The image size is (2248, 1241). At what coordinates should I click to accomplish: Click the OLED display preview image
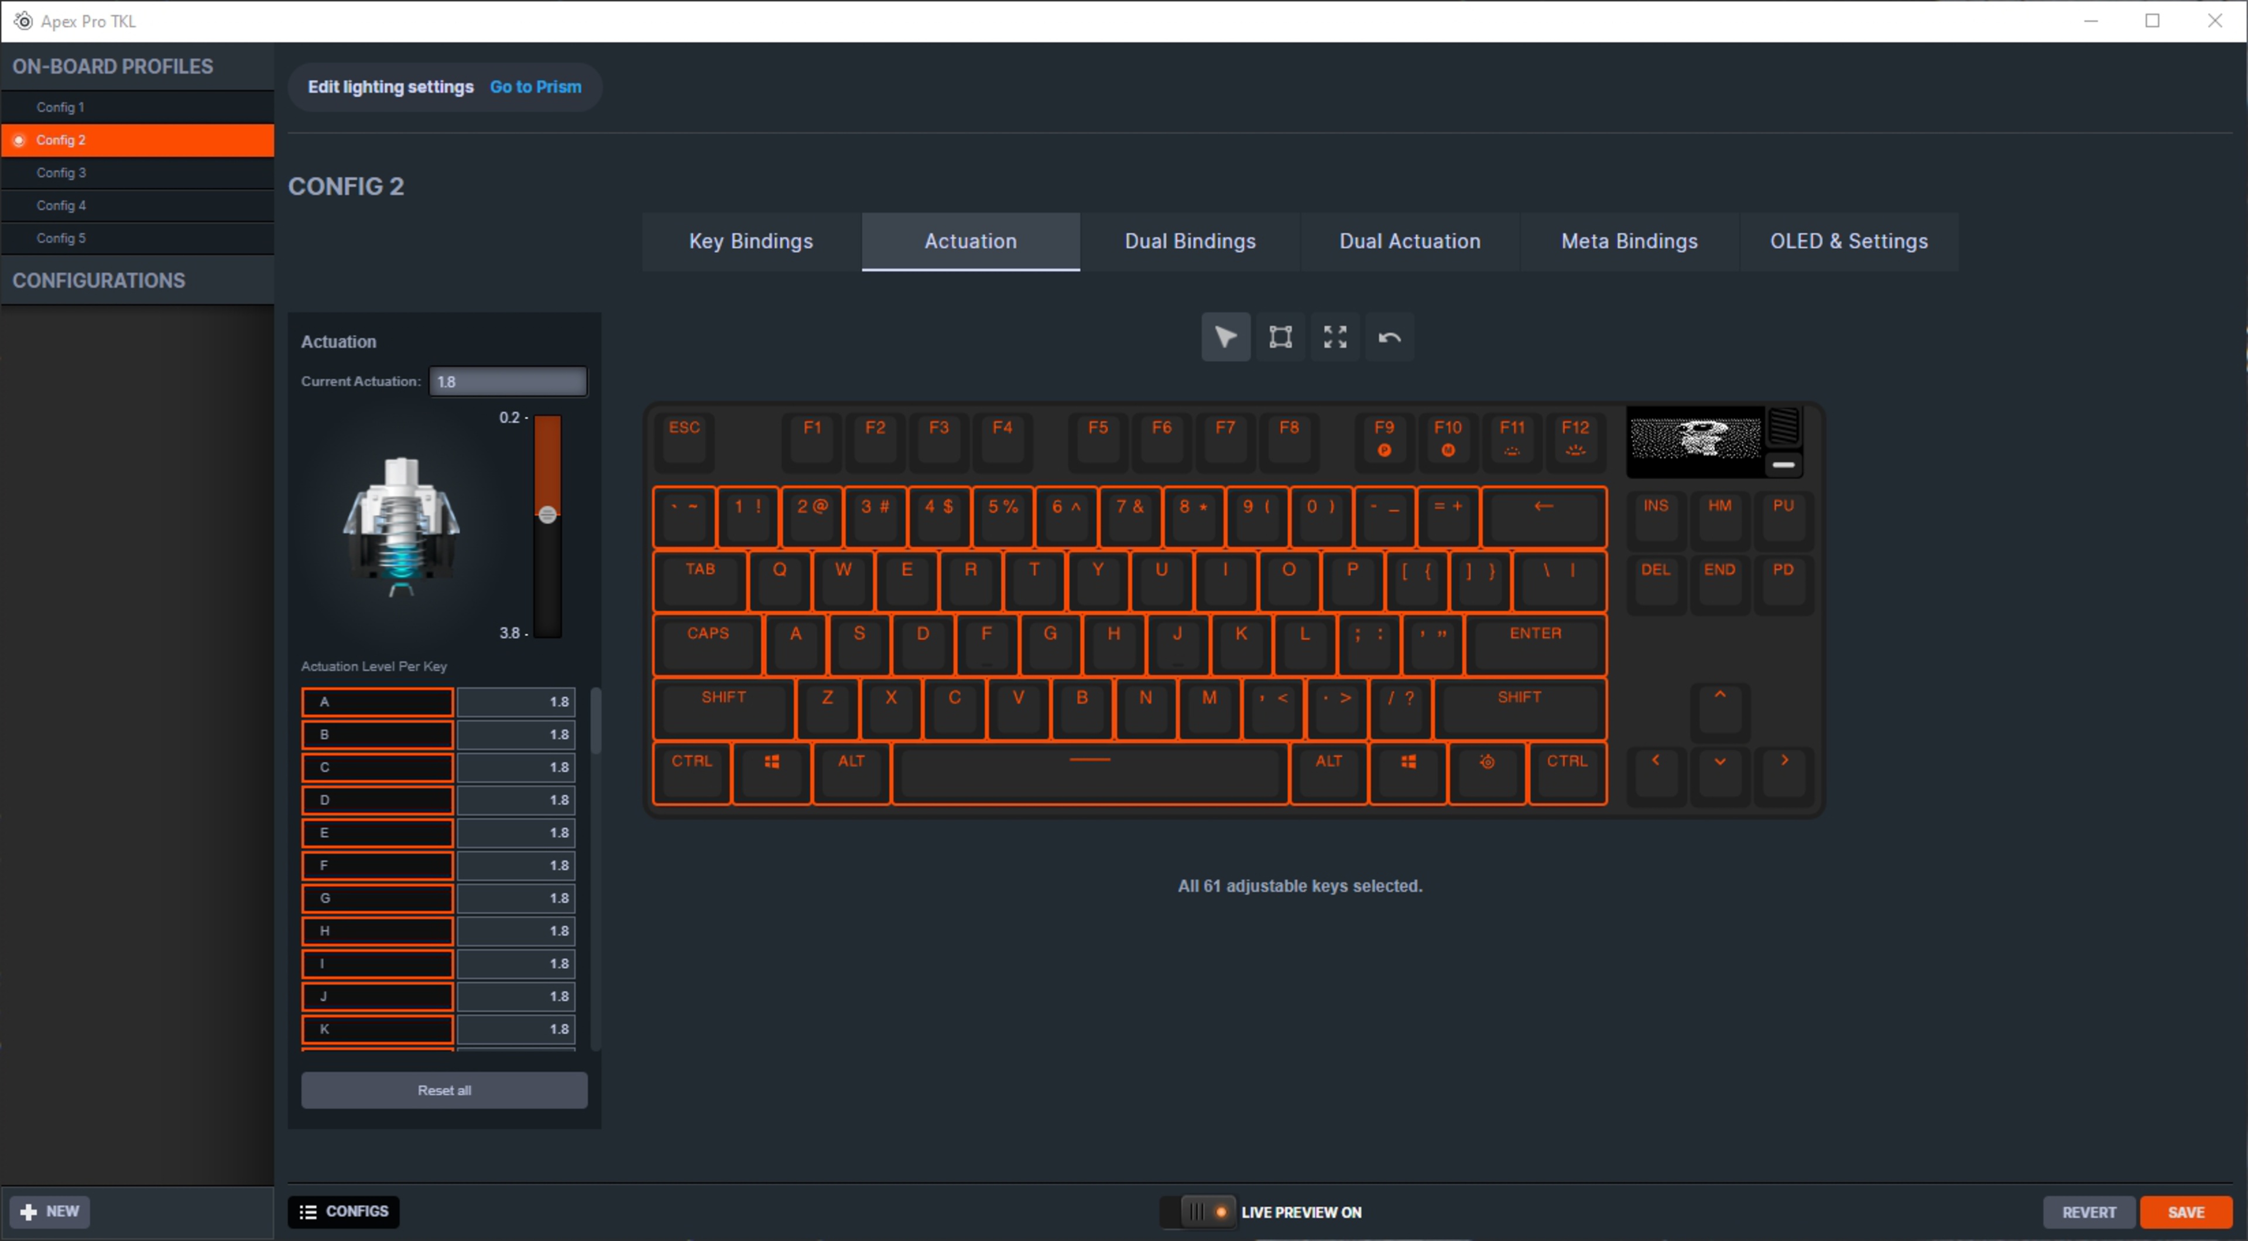pyautogui.click(x=1695, y=439)
